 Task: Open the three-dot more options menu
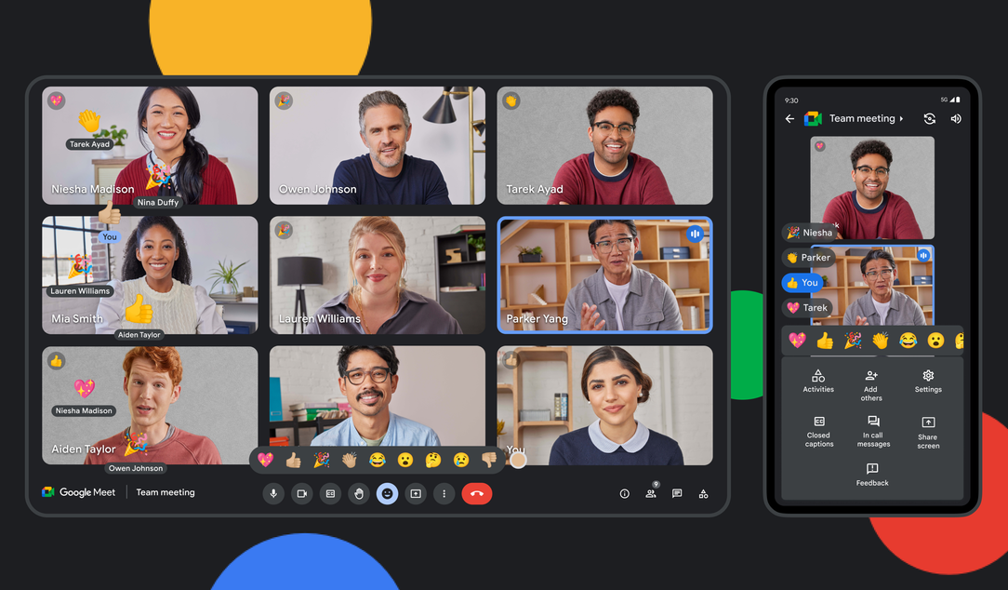point(444,493)
